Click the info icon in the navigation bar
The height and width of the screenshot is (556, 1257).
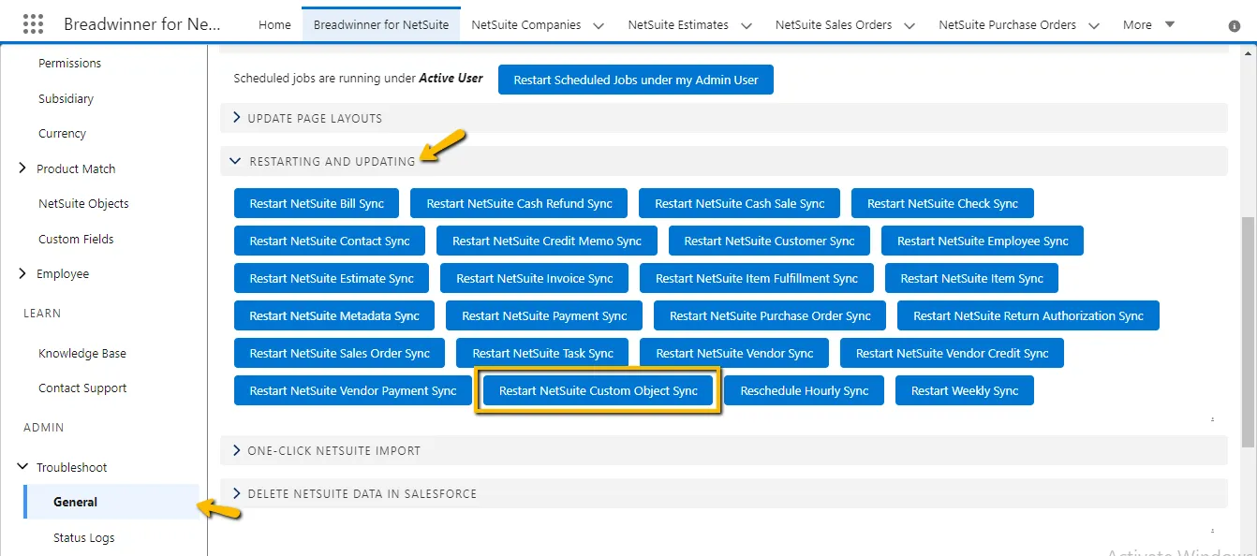click(1235, 26)
